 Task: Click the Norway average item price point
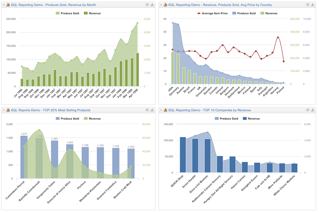pyautogui.click(x=278, y=37)
